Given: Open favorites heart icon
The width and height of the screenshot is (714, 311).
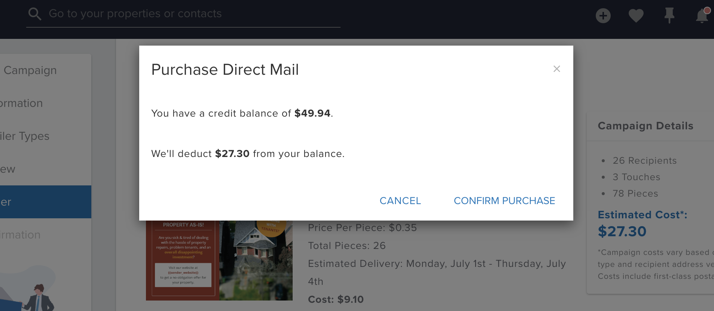Looking at the screenshot, I should click(636, 16).
